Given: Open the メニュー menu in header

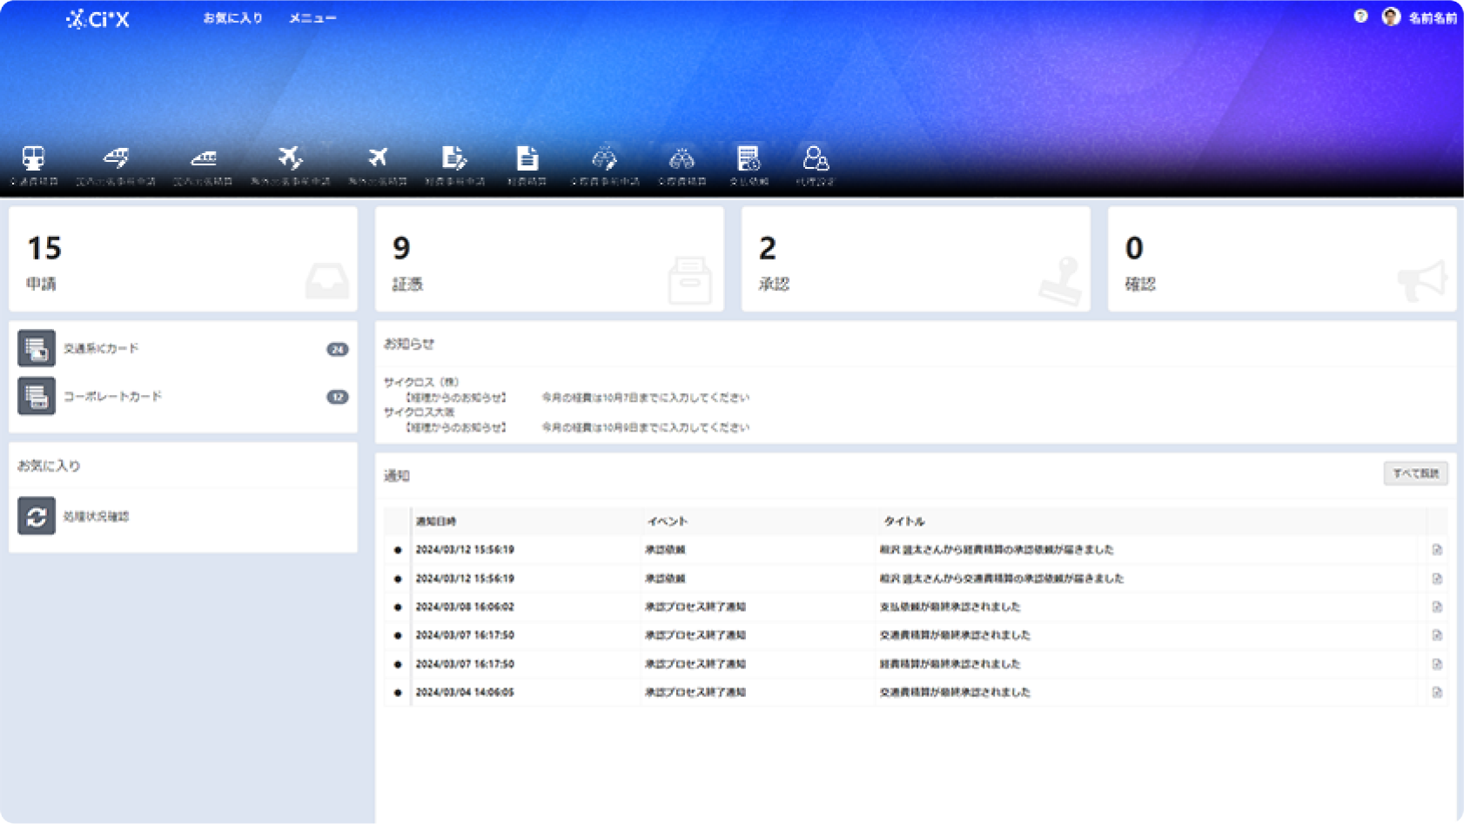Looking at the screenshot, I should 312,18.
